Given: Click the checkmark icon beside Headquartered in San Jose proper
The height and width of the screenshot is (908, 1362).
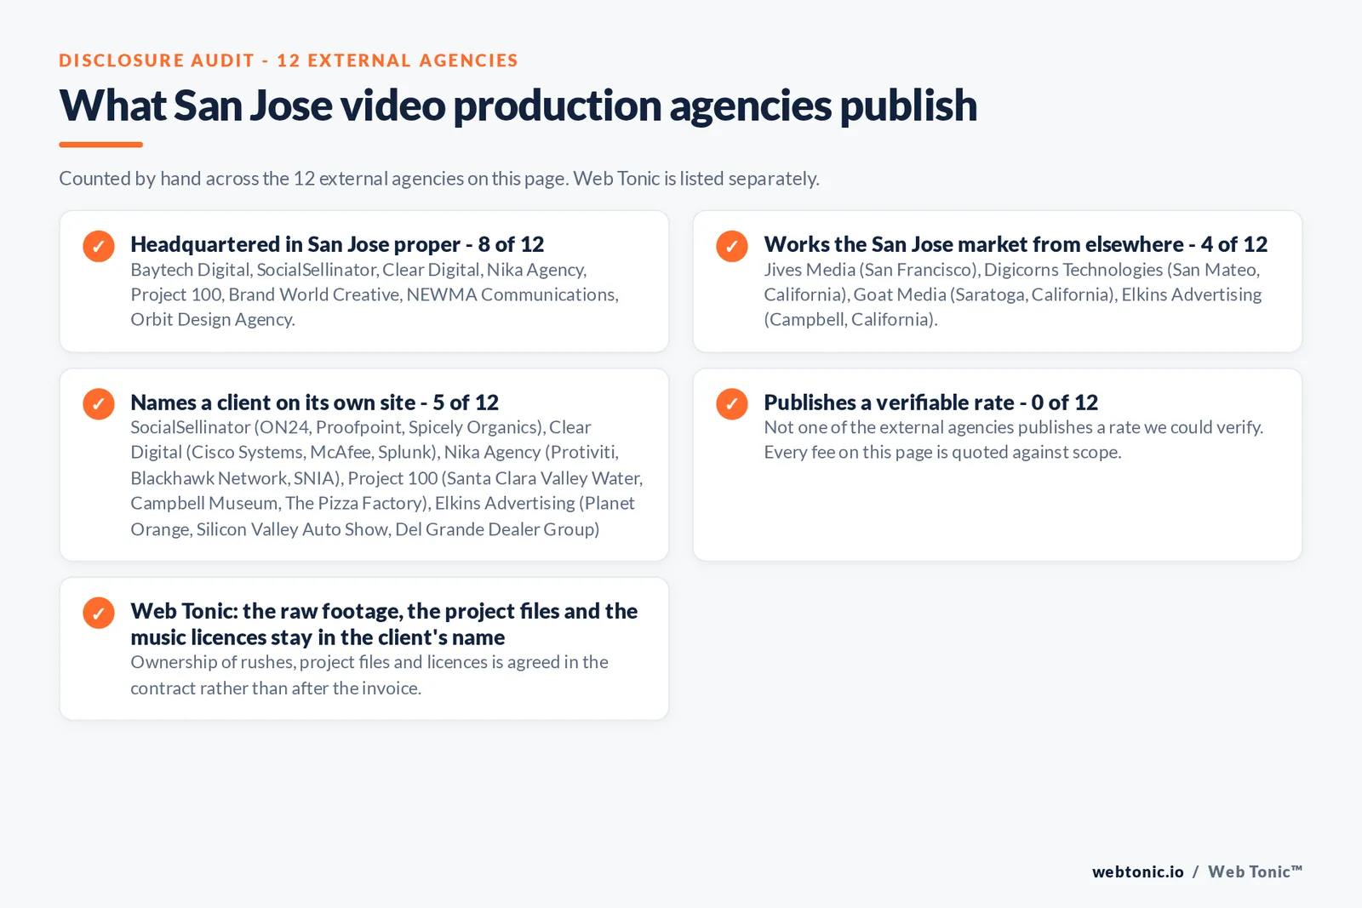Looking at the screenshot, I should click(x=99, y=246).
